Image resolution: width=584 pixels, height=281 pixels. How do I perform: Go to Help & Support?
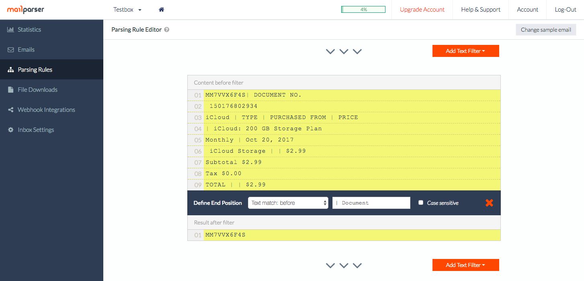481,10
